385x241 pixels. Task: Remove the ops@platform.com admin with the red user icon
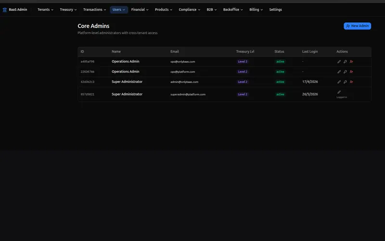(x=351, y=72)
